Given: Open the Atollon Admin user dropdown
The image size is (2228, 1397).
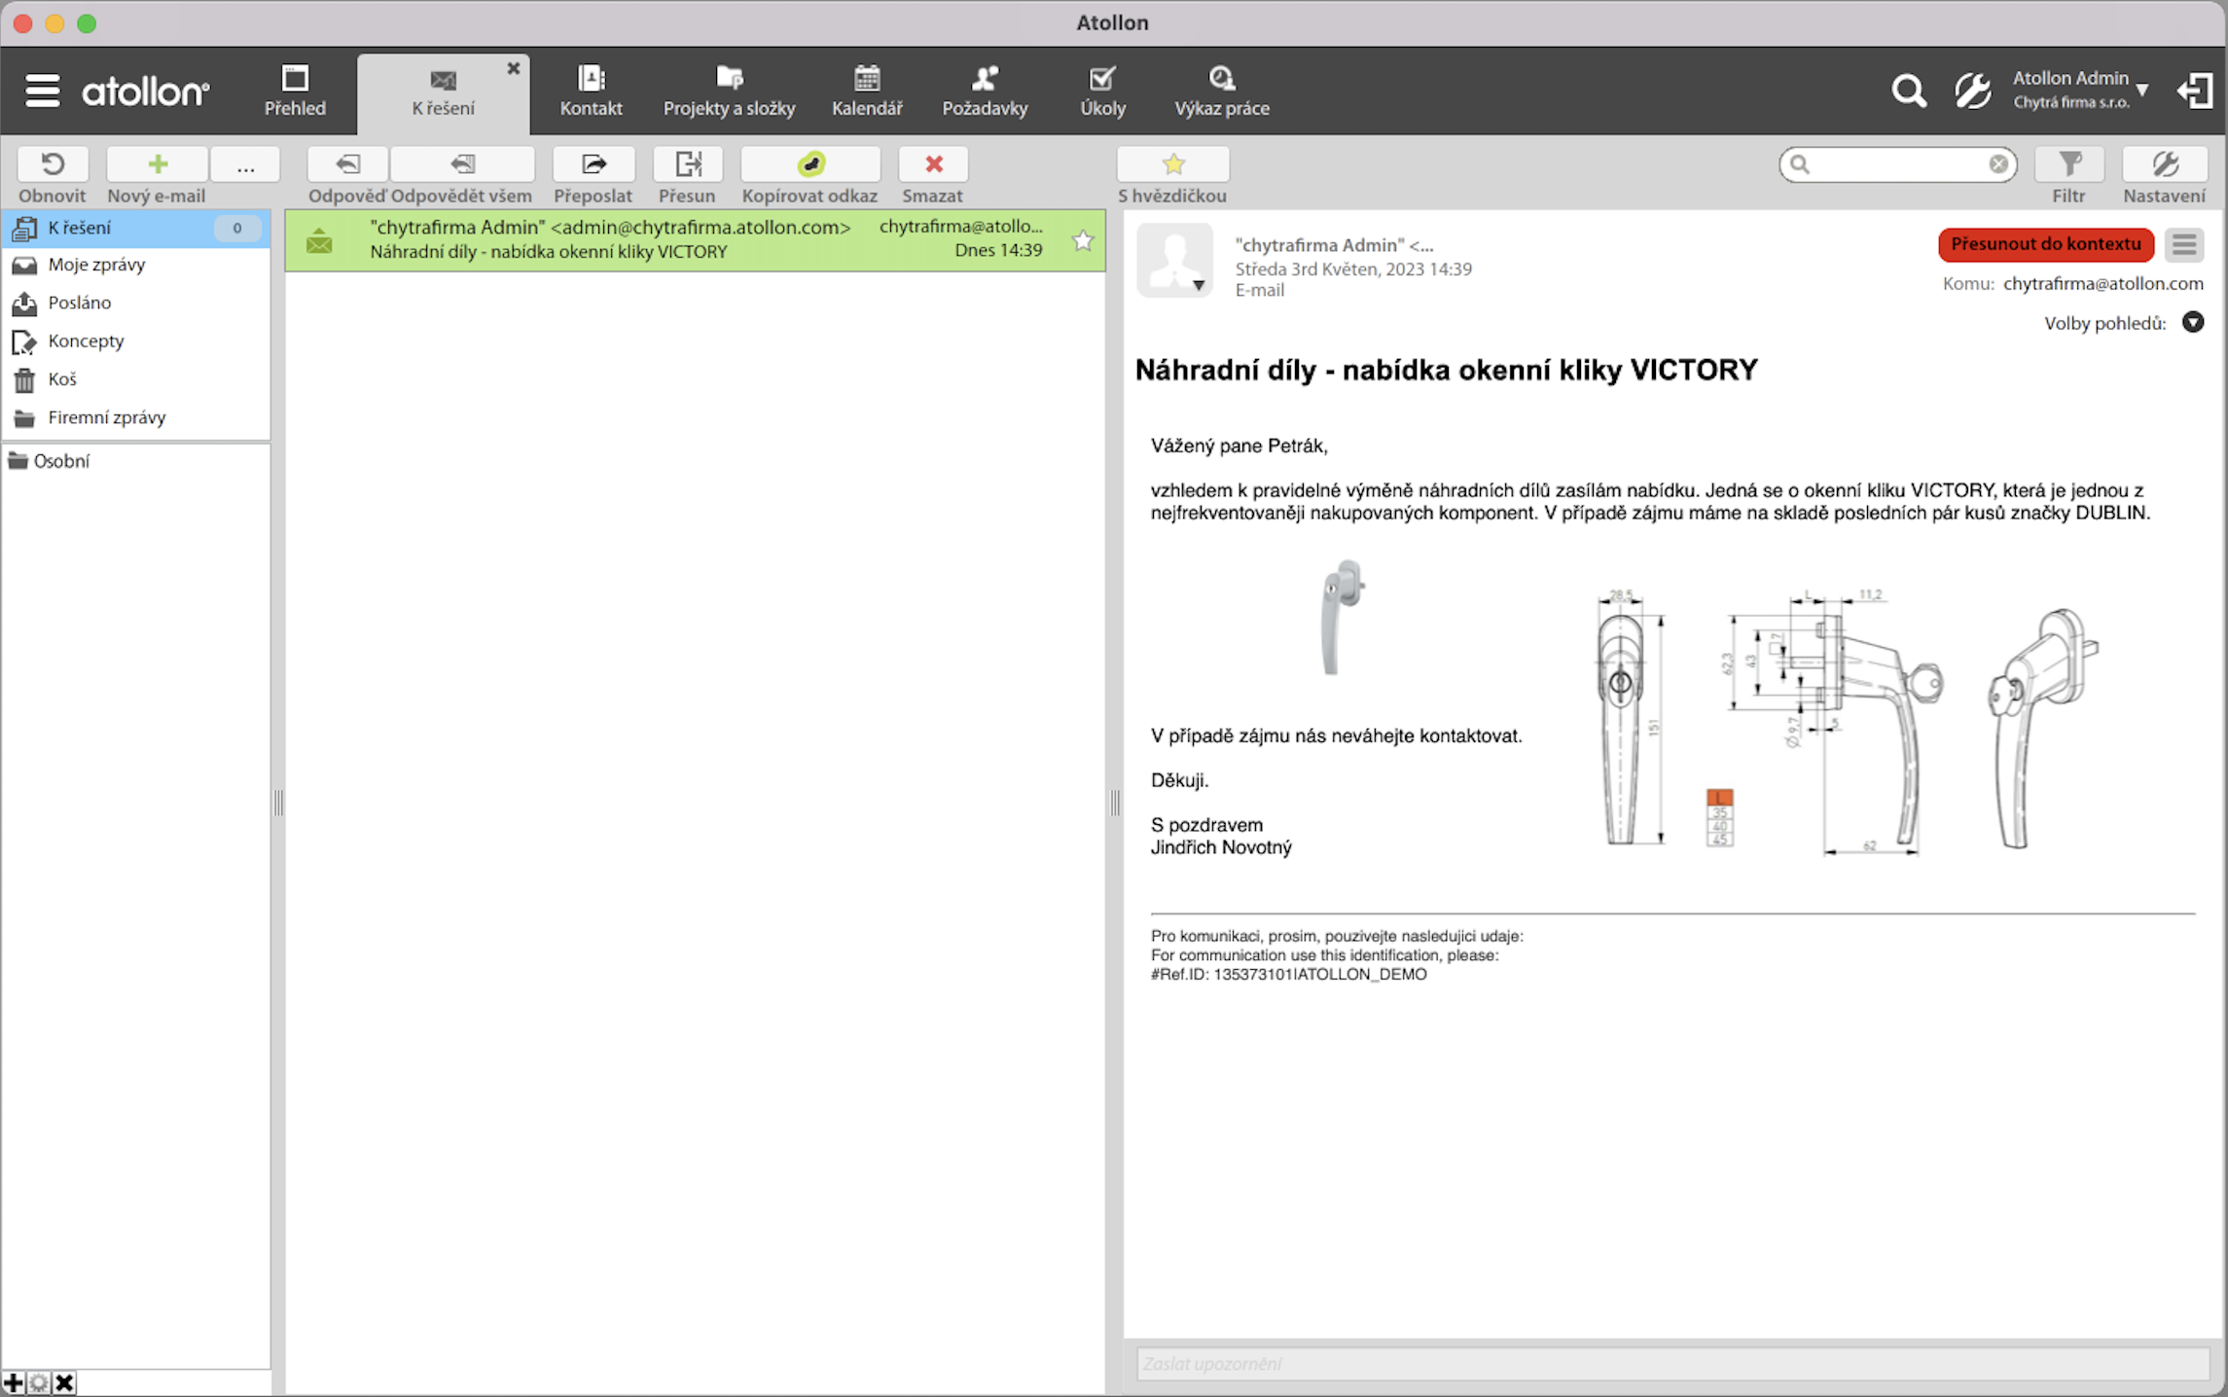Looking at the screenshot, I should (2141, 90).
